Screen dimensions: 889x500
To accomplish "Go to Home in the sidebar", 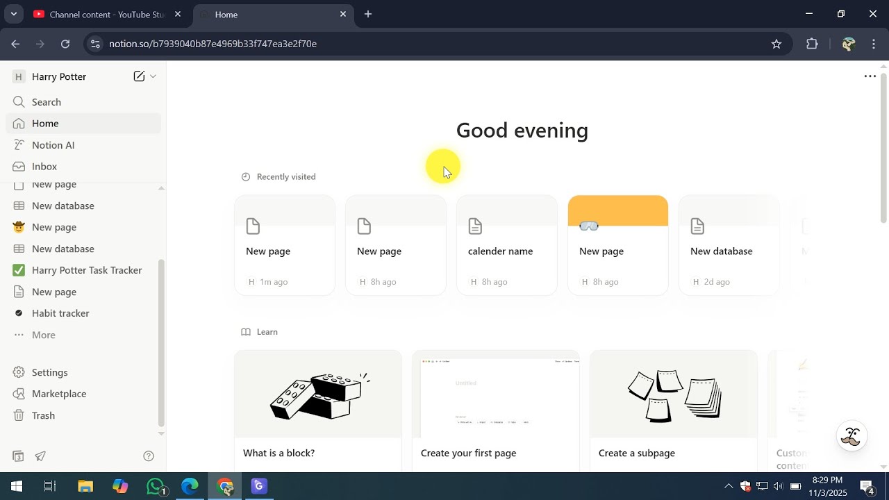I will coord(83,124).
